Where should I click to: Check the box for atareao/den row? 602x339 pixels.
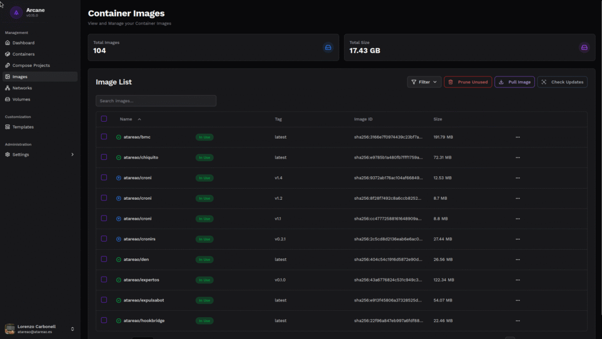tap(104, 259)
